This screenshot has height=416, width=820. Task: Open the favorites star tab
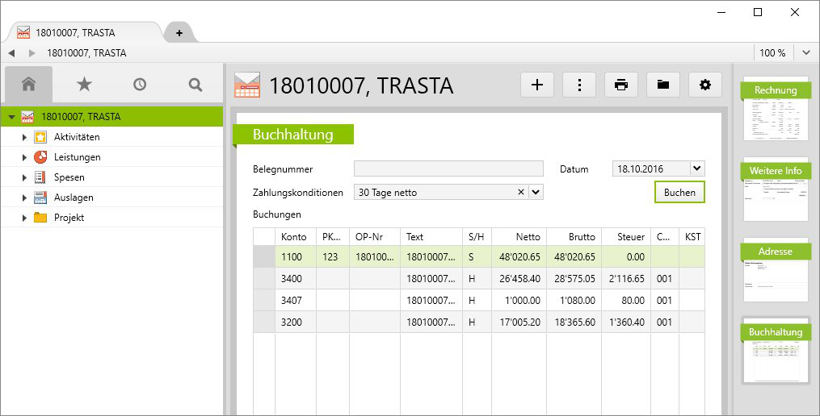[x=84, y=84]
